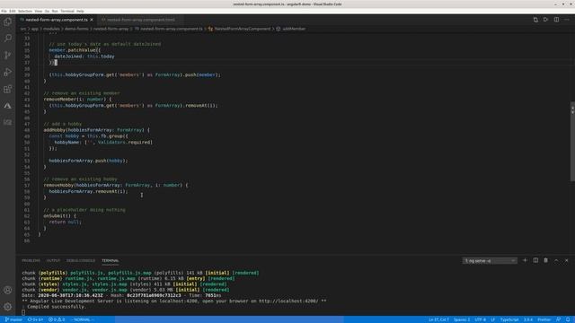
Task: Split the terminal pane
Action: (x=535, y=260)
